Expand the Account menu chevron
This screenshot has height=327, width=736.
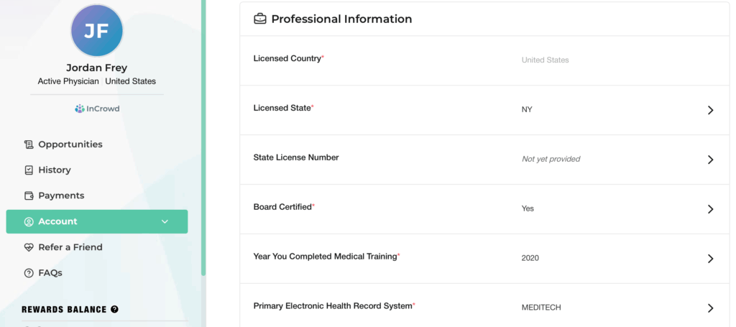click(x=165, y=221)
